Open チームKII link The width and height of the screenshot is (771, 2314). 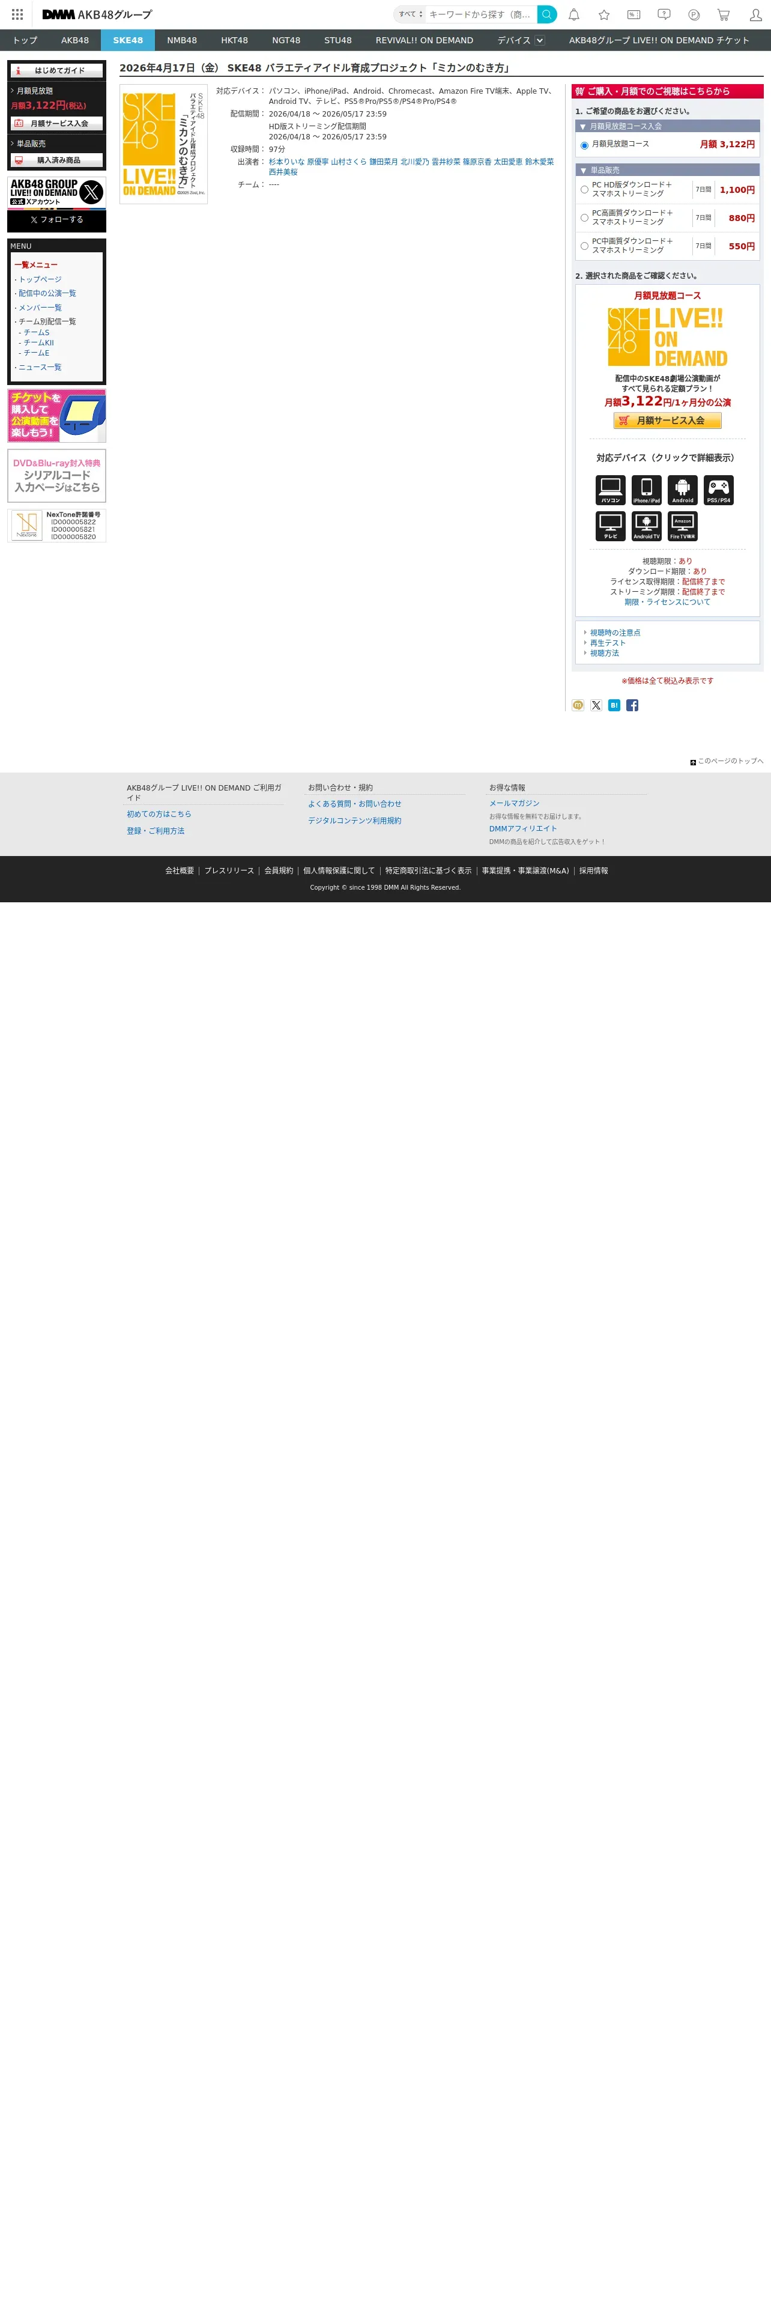[38, 342]
